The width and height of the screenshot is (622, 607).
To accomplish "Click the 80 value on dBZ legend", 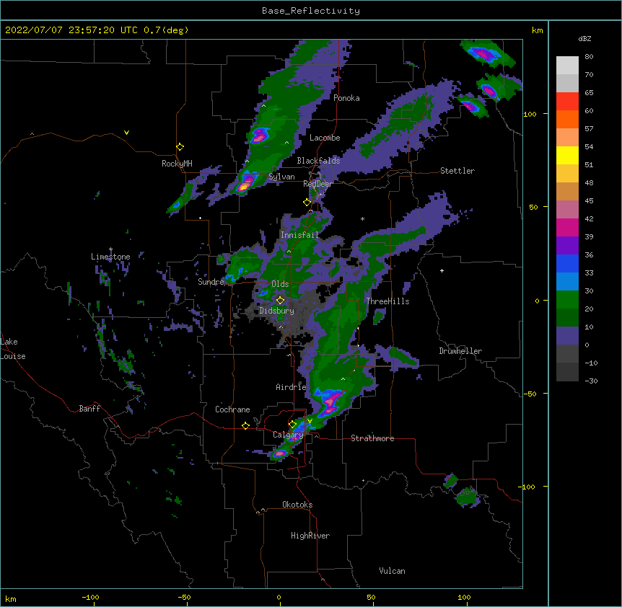I will [x=589, y=57].
